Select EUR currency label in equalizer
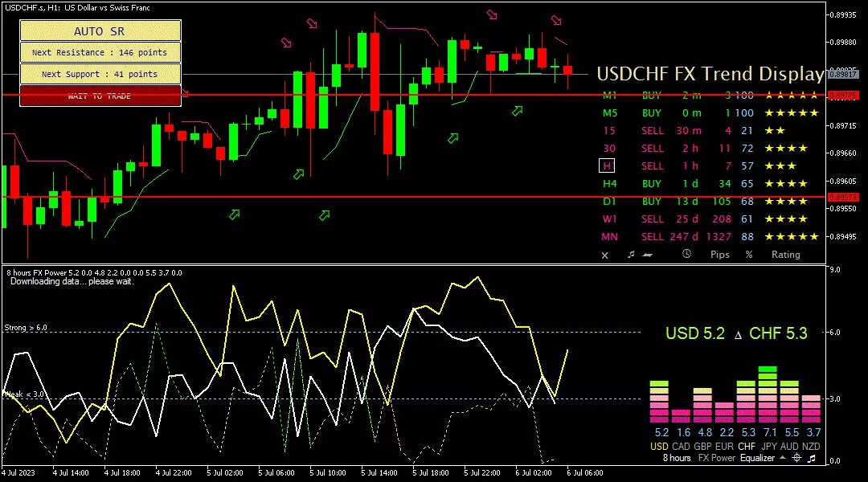 point(724,446)
